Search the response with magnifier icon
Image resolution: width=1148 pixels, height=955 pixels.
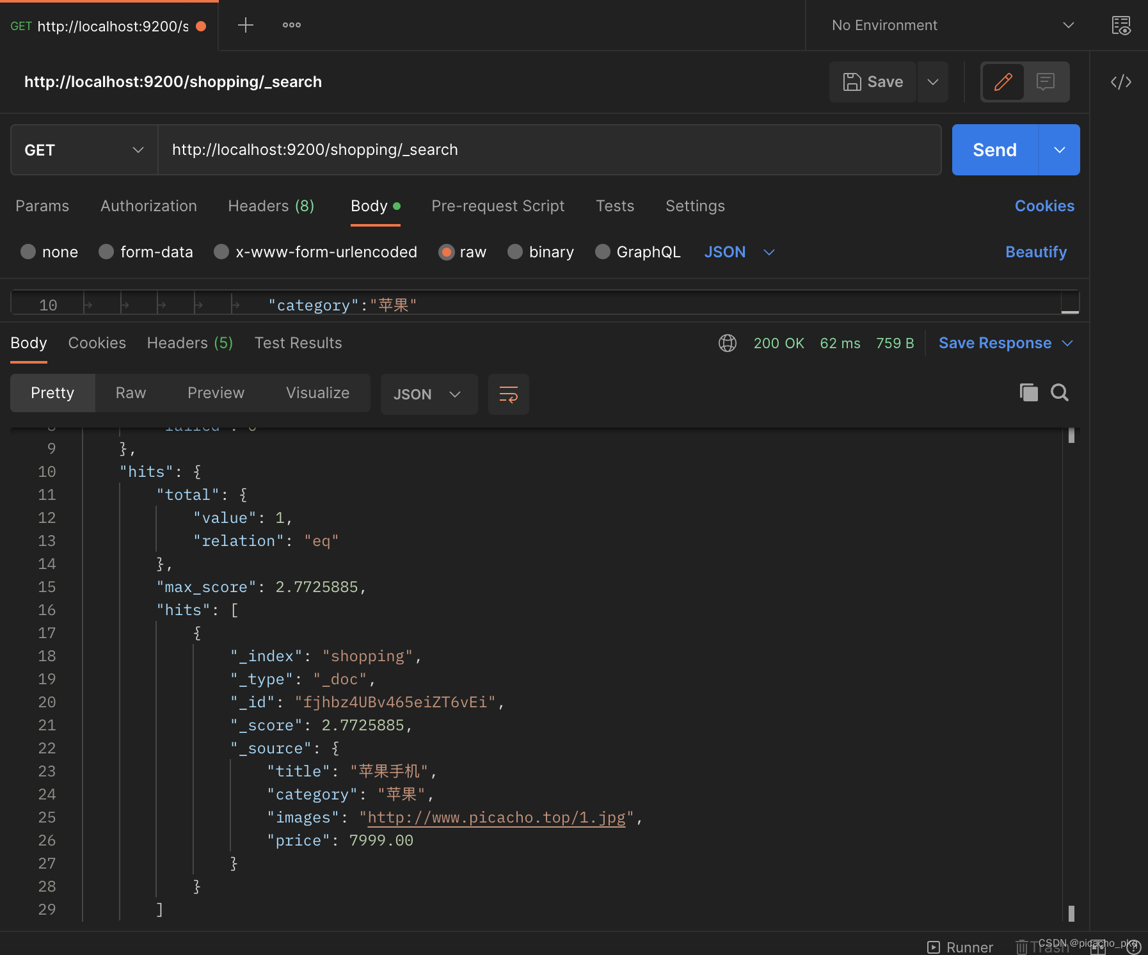pos(1060,392)
